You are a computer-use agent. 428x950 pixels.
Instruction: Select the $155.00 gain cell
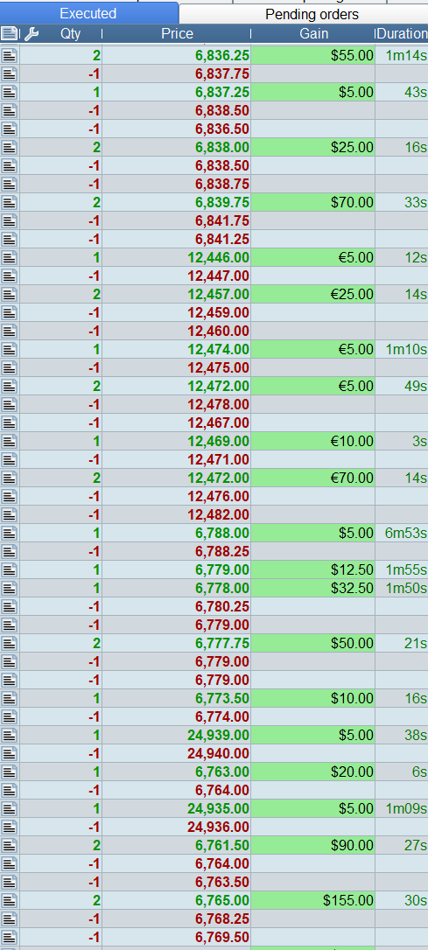click(x=312, y=900)
